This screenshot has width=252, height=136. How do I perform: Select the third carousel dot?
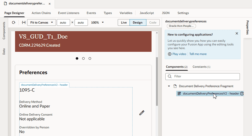(90, 59)
